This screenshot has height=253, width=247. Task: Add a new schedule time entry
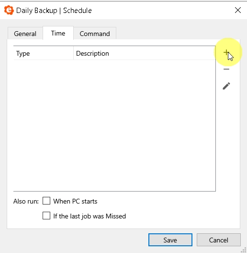pyautogui.click(x=226, y=52)
